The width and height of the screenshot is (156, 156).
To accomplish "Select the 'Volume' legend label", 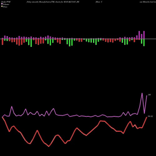I will coord(6,4).
